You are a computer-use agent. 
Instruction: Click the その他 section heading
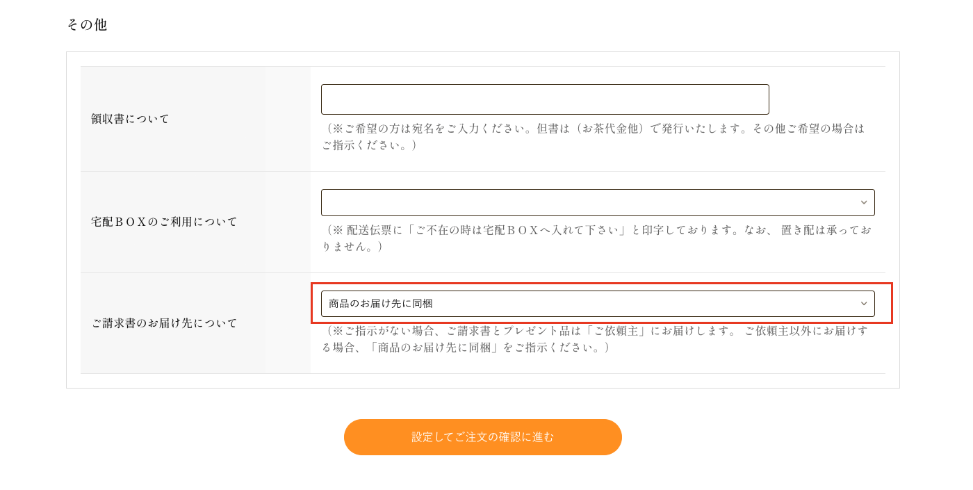pyautogui.click(x=87, y=24)
